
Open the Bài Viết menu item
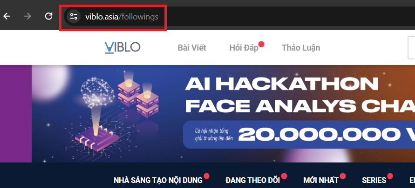tap(192, 48)
